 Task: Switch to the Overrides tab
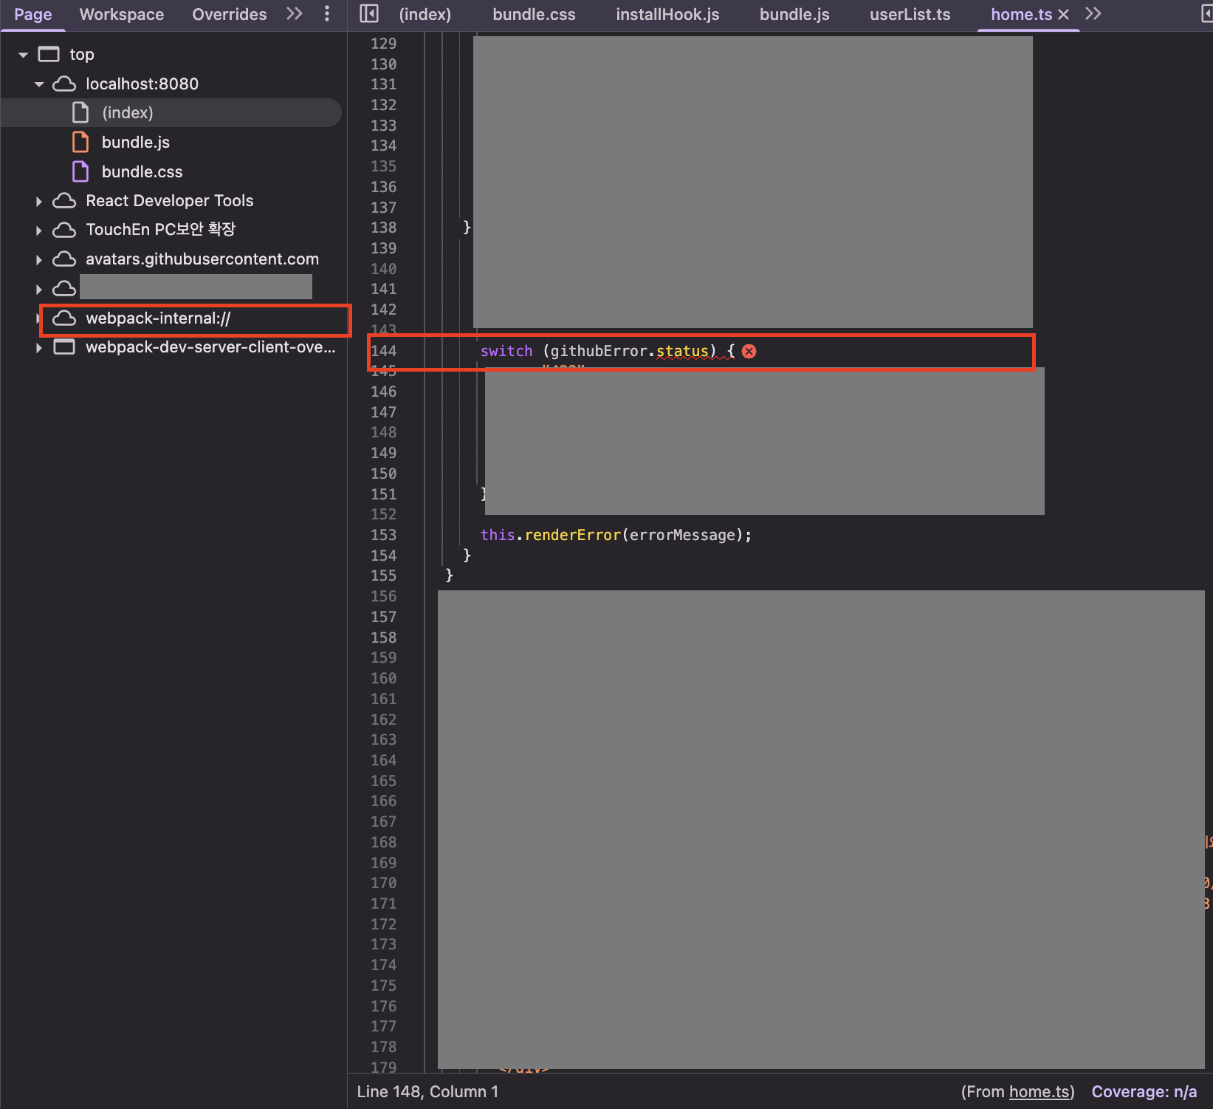[229, 15]
